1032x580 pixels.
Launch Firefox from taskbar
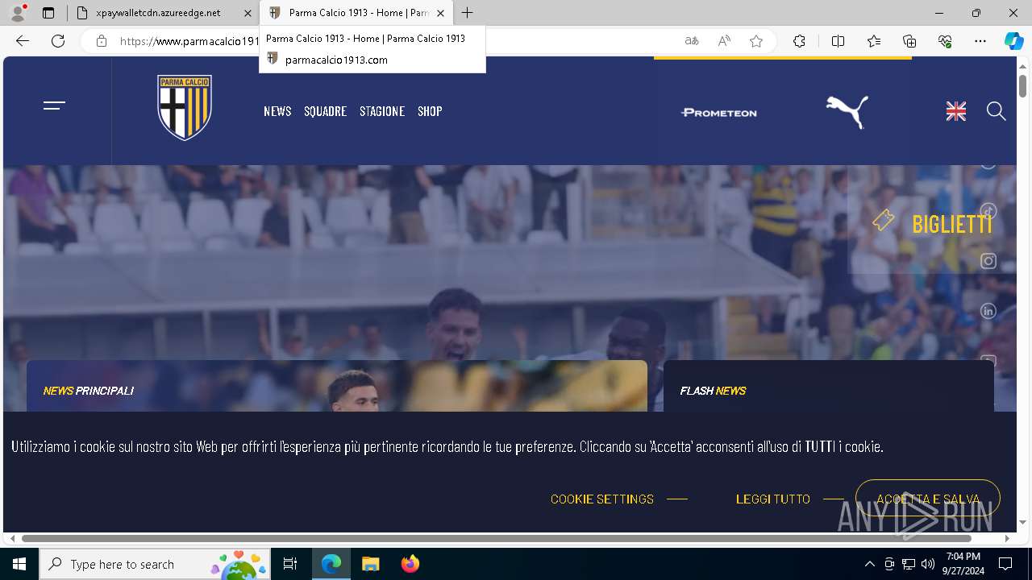coord(410,564)
